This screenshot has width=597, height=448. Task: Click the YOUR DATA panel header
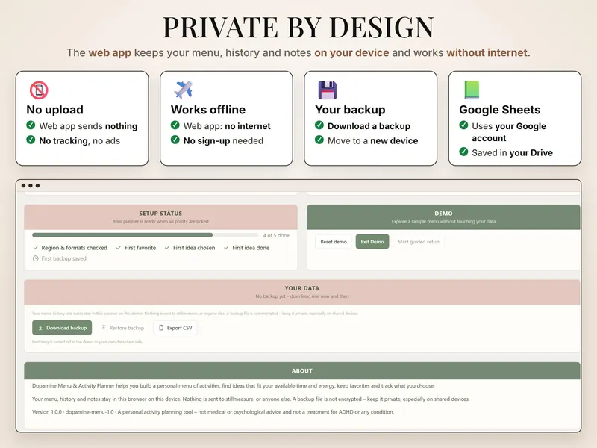point(302,292)
